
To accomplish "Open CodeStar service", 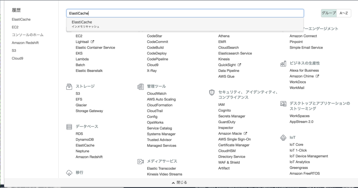I will (155, 36).
